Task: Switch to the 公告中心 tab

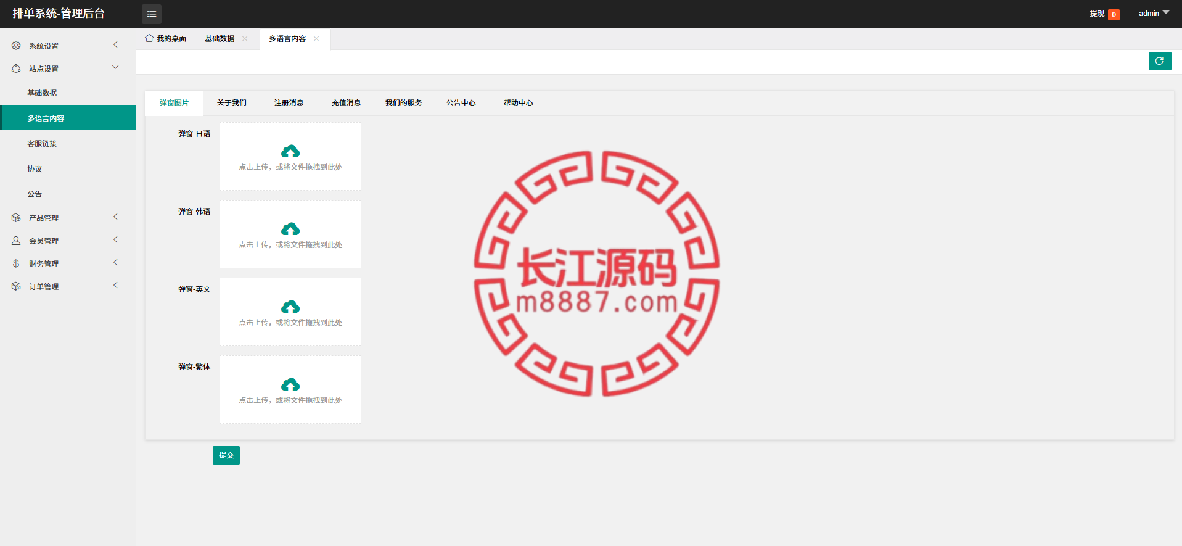Action: (461, 103)
